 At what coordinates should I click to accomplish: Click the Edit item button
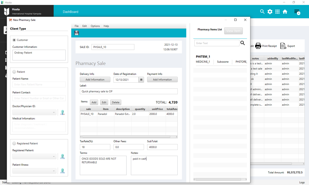coord(104,102)
